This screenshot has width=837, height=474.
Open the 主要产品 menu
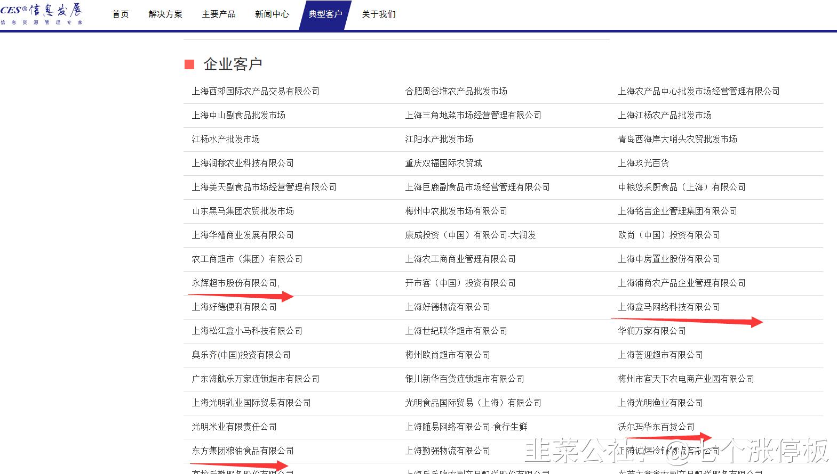(219, 14)
